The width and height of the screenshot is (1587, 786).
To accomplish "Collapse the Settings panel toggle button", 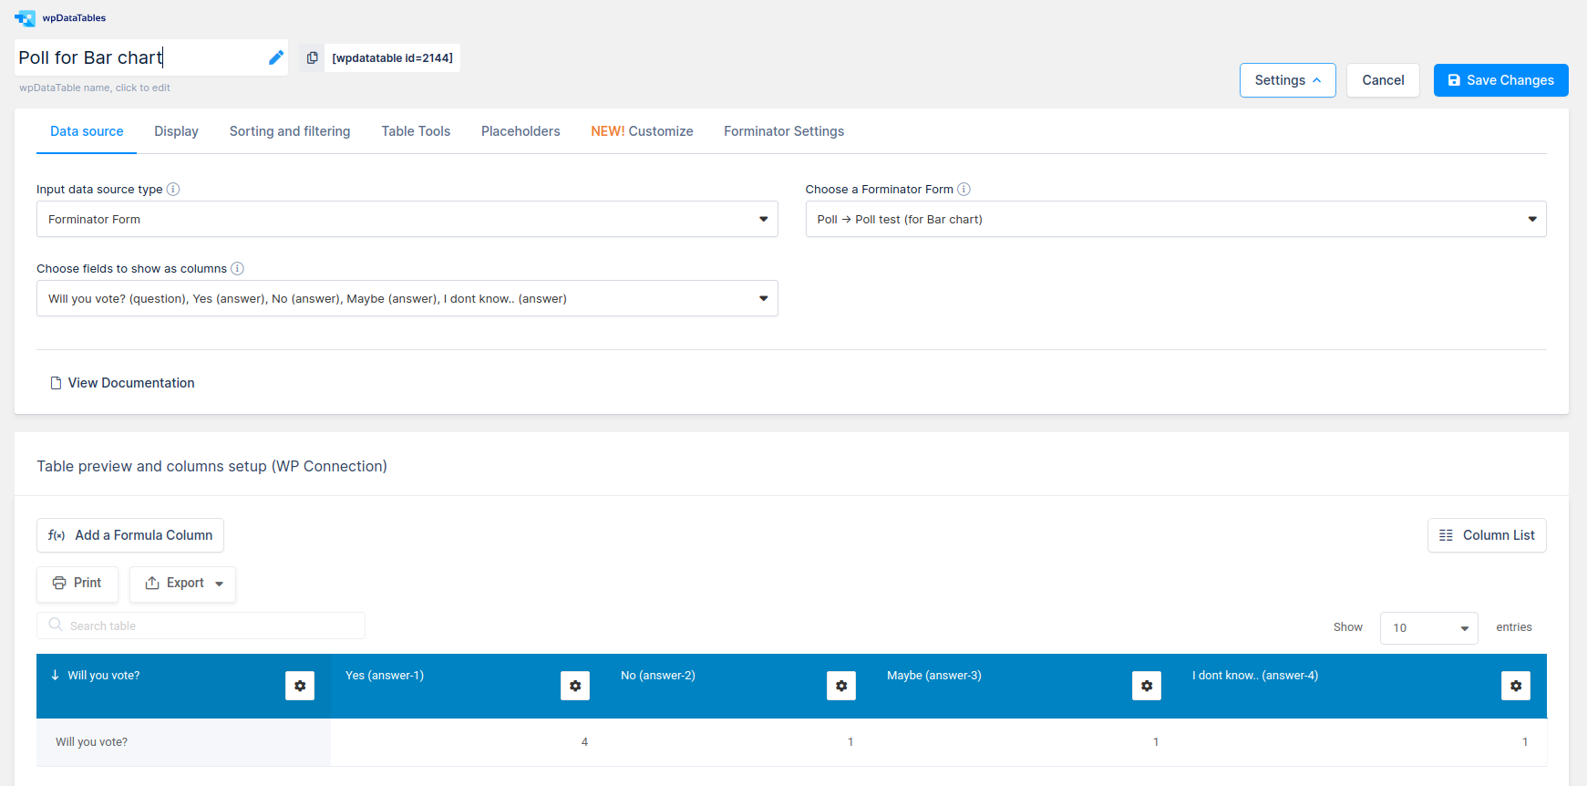I will pos(1287,80).
